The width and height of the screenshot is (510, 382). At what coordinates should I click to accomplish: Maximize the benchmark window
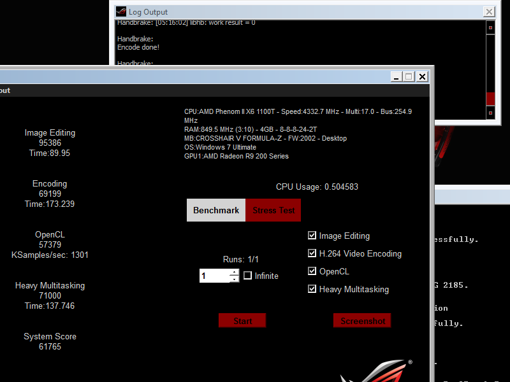click(x=409, y=77)
